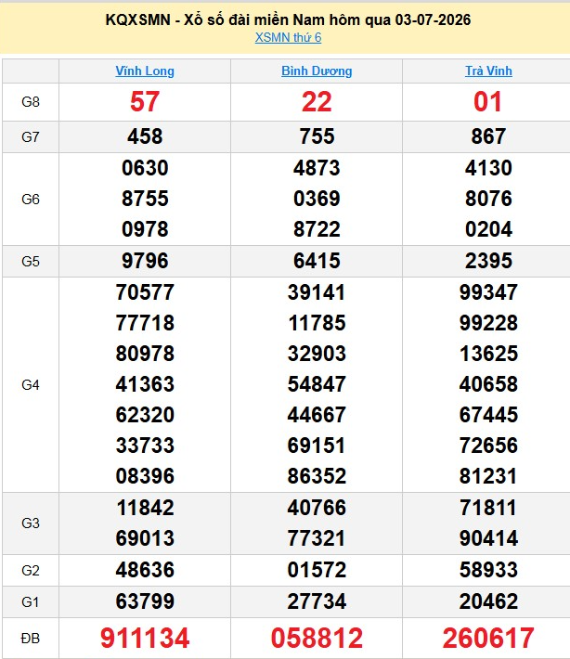Click the G4 row label
Image resolution: width=570 pixels, height=659 pixels.
31,385
